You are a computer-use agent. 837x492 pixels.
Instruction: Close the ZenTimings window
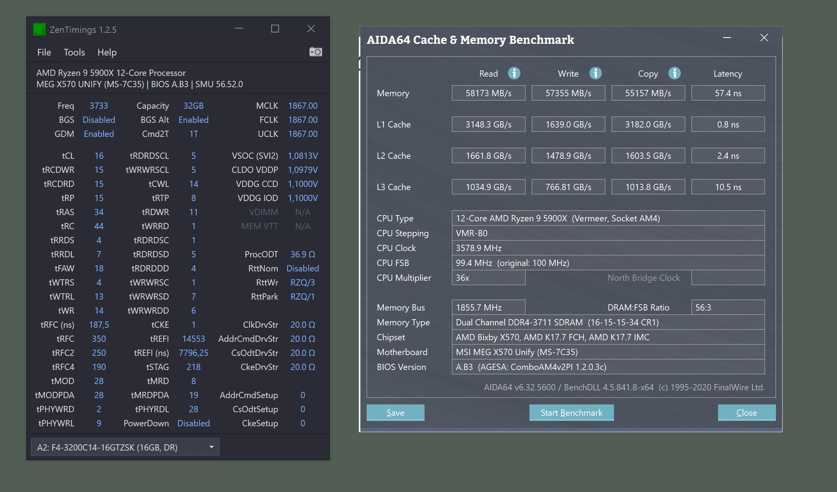(311, 29)
